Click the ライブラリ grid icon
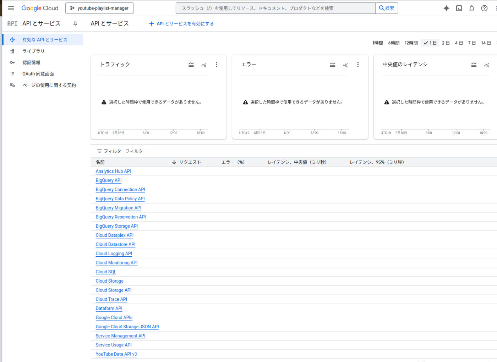Screen dimensions: 497x362 [x=12, y=51]
